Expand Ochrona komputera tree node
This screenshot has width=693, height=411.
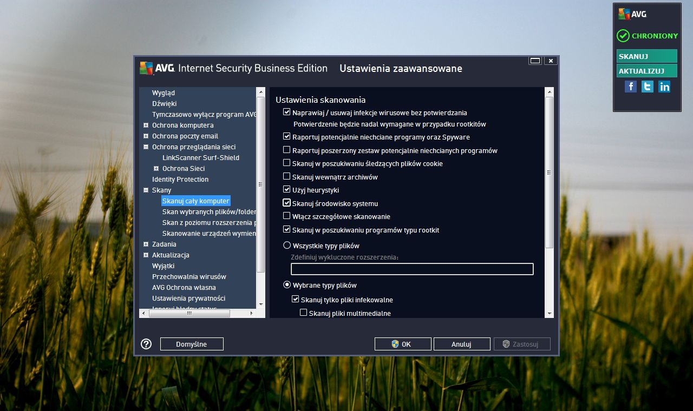146,125
